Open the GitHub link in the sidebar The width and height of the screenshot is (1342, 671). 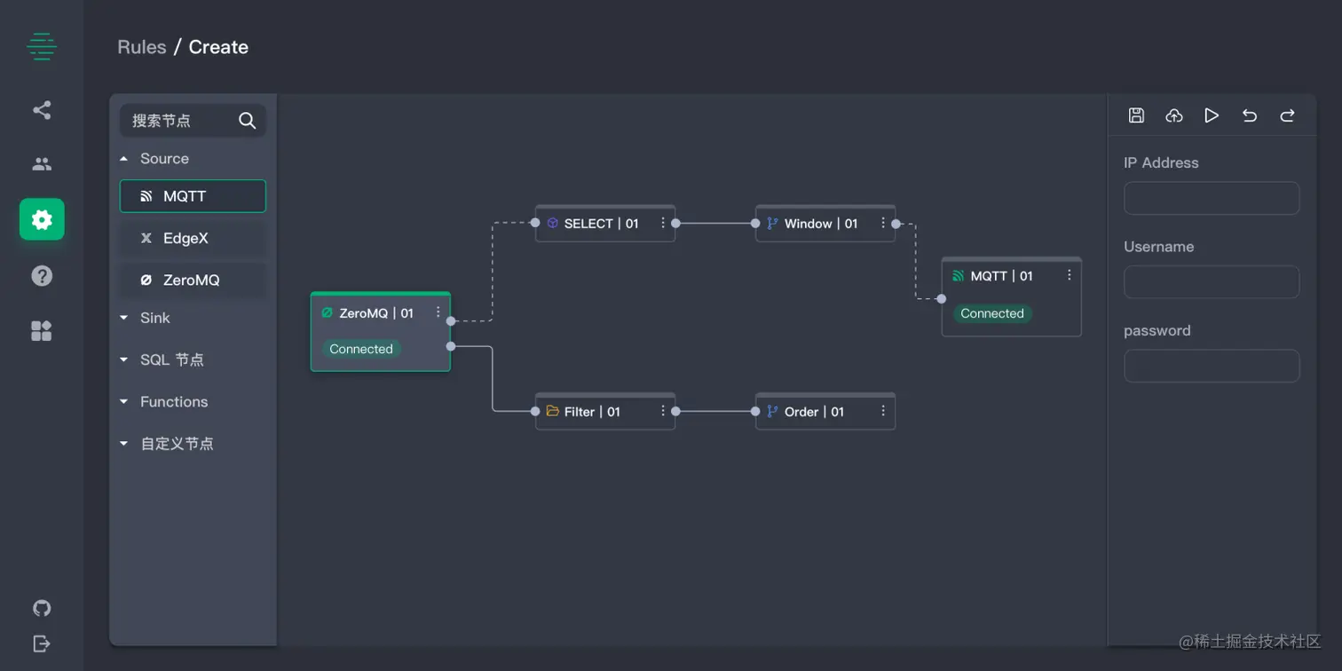(x=42, y=608)
